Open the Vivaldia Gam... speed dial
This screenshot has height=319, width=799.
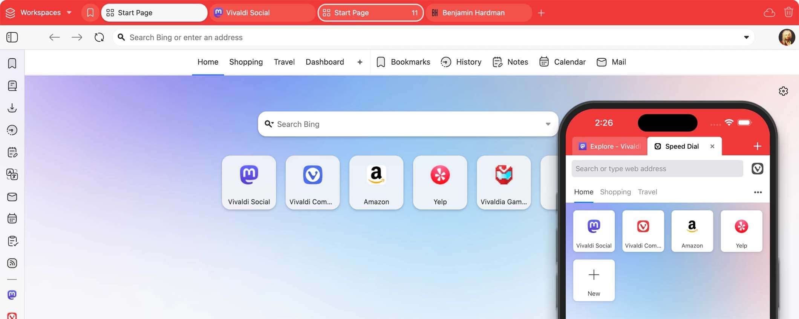tap(504, 182)
